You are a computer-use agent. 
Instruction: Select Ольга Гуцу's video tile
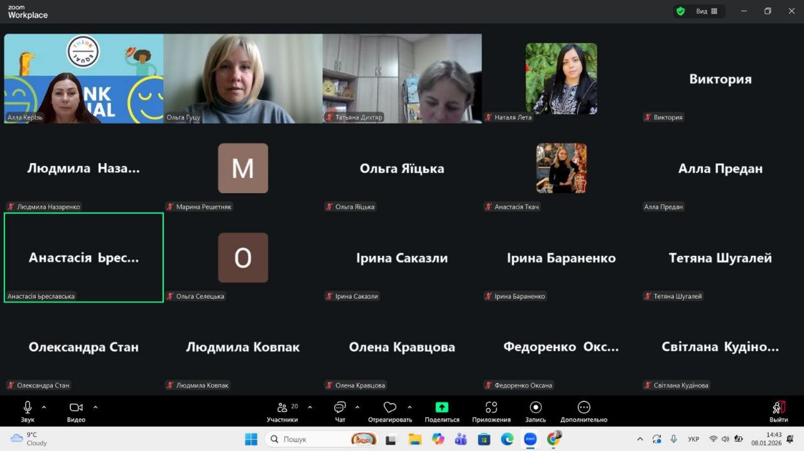(243, 78)
